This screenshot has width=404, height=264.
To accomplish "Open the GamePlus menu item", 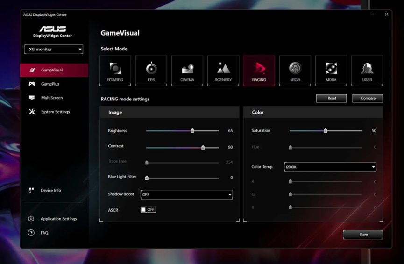I will click(x=54, y=84).
